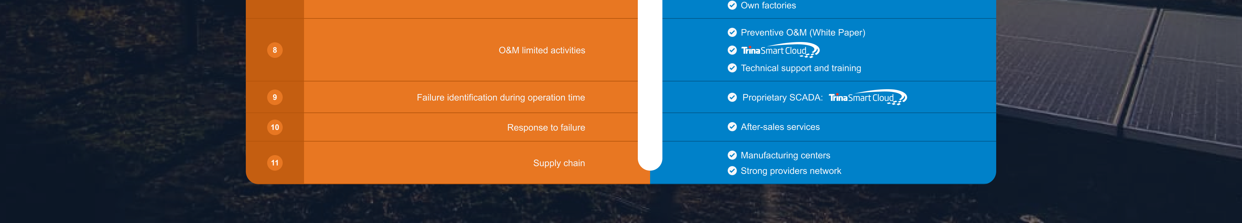Viewport: 1242px width, 223px height.
Task: Click the checkmark beside Strong providers network
Action: pyautogui.click(x=732, y=171)
